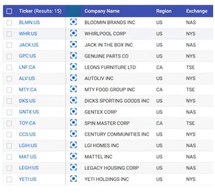
Task: Click the Ticker (Results: 15) column header
Action: (x=40, y=11)
